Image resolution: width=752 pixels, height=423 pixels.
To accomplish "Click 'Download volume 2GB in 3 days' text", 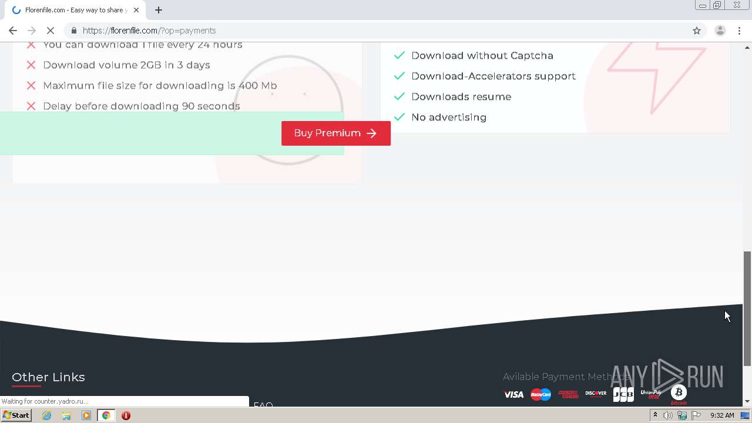I will (x=126, y=65).
